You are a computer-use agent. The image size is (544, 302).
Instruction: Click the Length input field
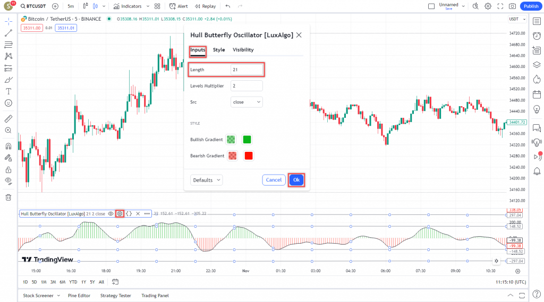tap(246, 70)
